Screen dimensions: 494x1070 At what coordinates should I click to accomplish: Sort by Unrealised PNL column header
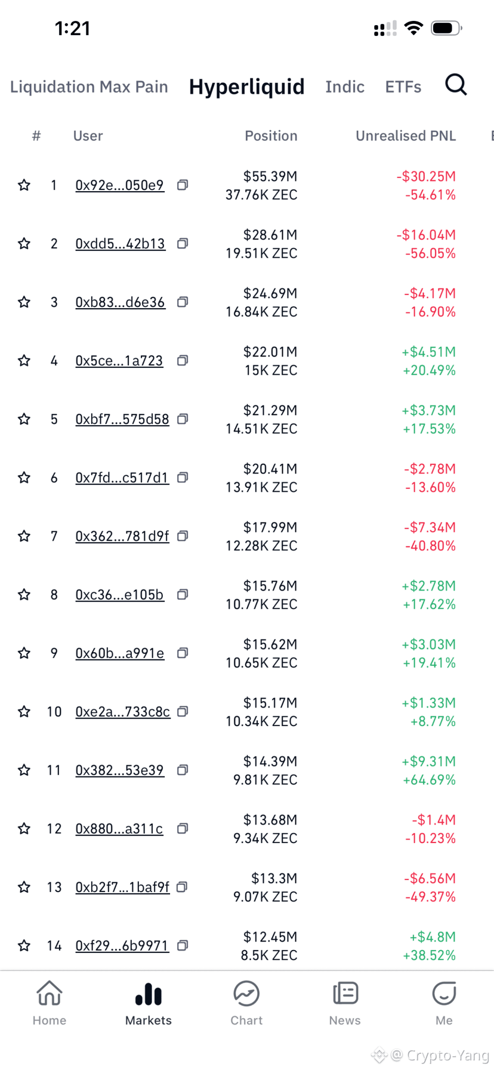tap(406, 136)
